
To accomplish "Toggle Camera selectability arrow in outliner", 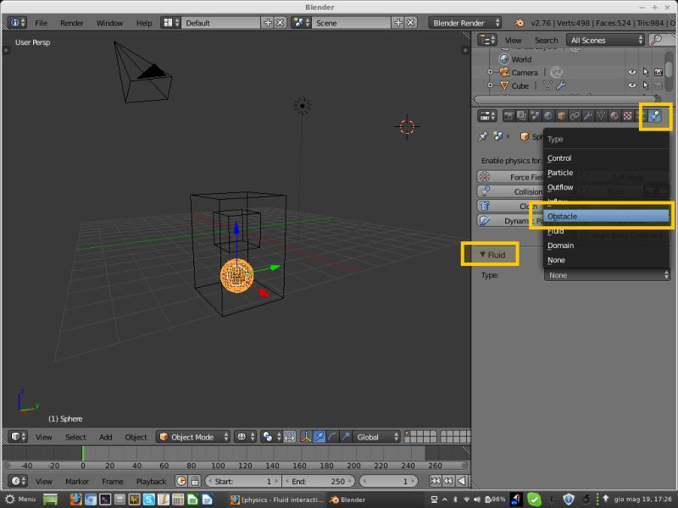I will (646, 72).
